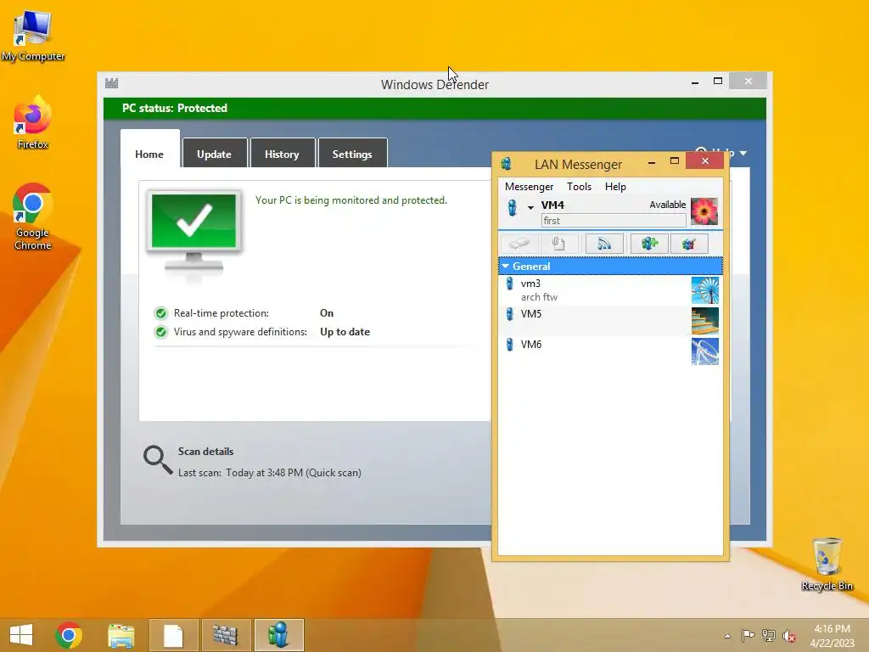
Task: Click the Real-time protection 'On' value
Action: tap(327, 313)
